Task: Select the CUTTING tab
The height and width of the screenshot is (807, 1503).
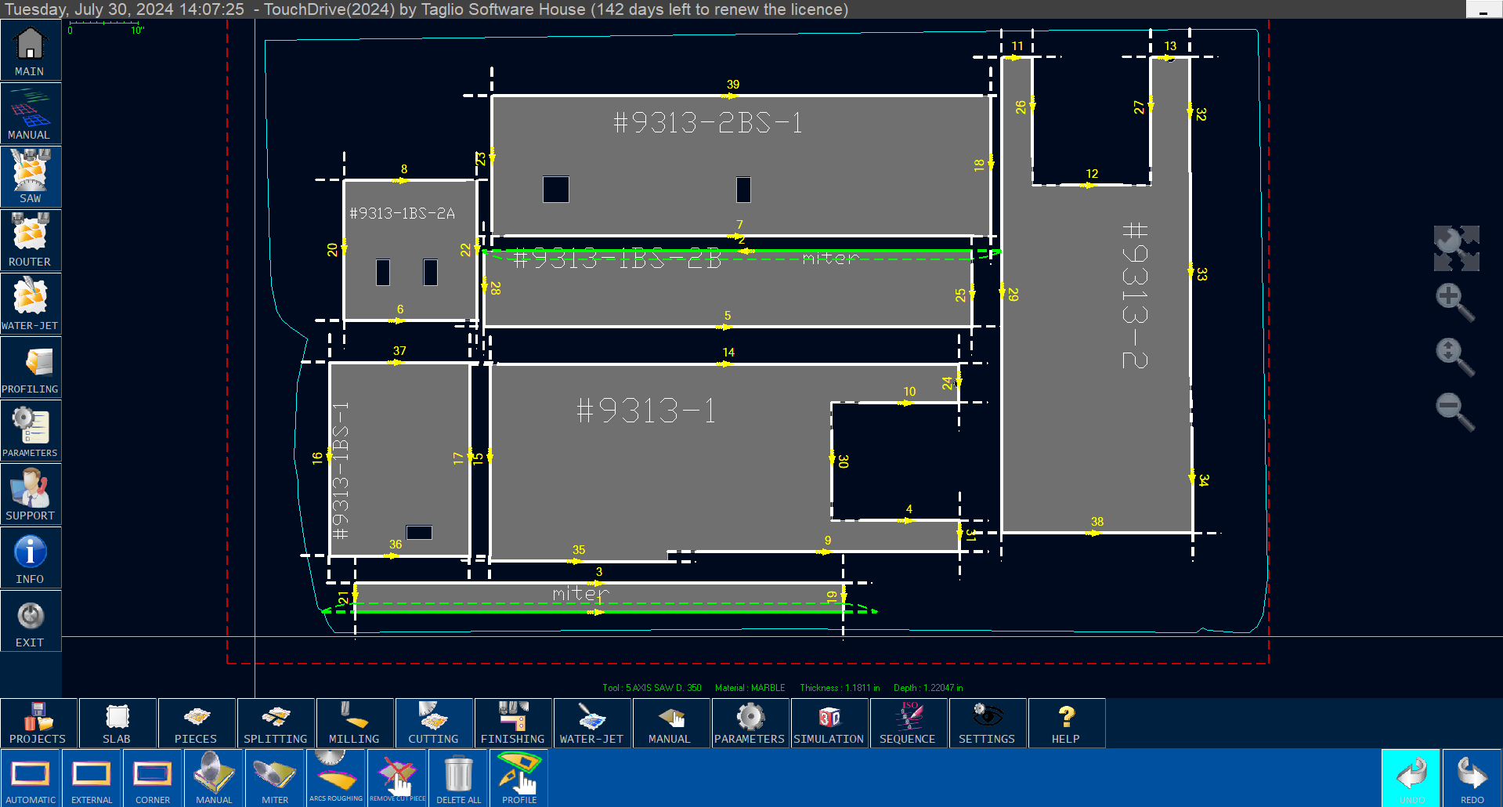Action: (434, 723)
